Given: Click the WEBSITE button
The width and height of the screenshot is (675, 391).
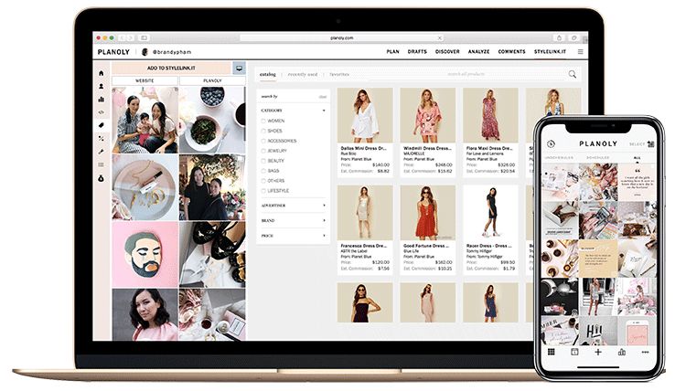Looking at the screenshot, I should (x=145, y=80).
